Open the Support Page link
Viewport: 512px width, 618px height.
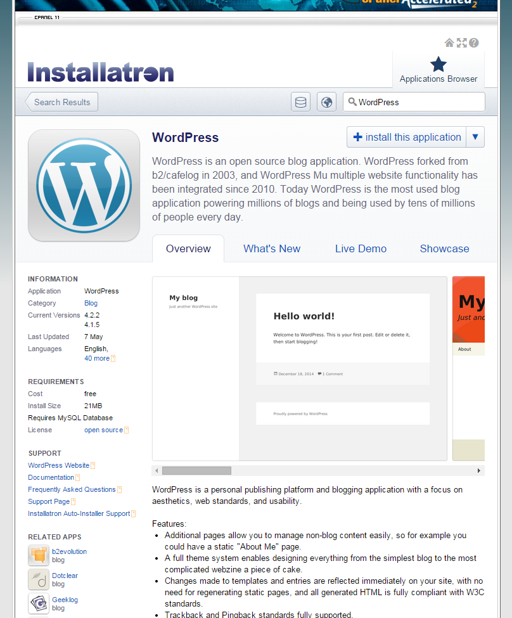click(x=49, y=501)
